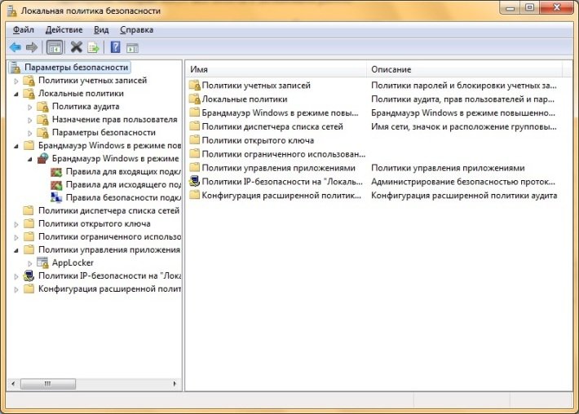Click the Delete (X) toolbar icon

point(77,47)
